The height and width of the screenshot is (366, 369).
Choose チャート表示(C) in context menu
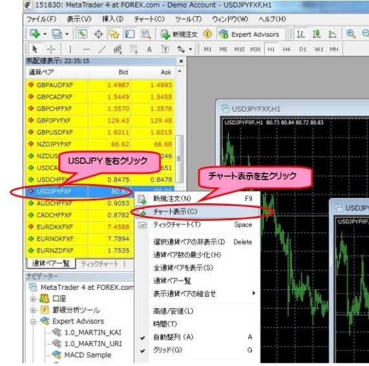(198, 212)
